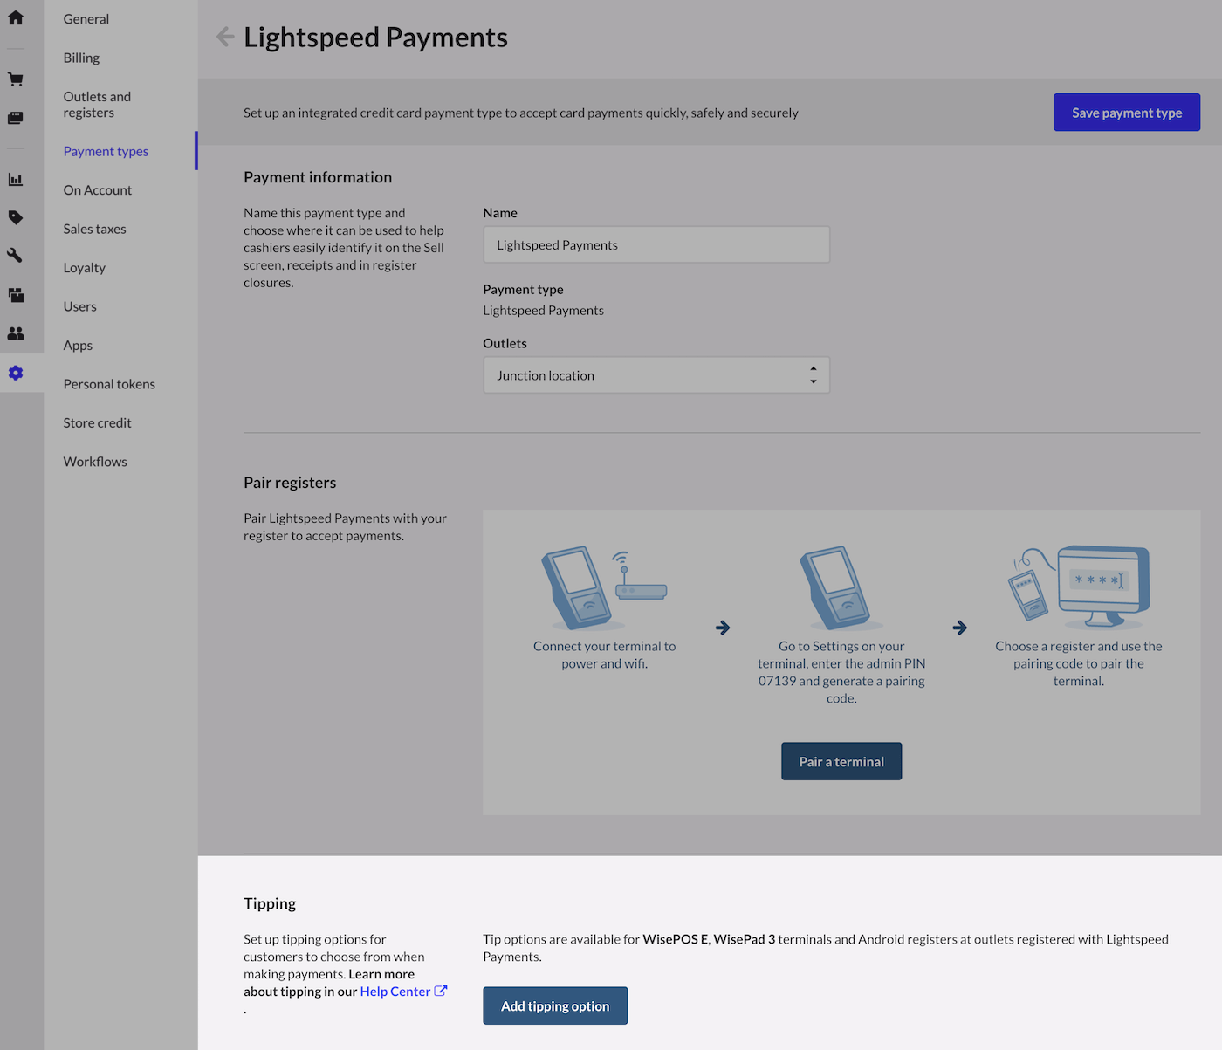The width and height of the screenshot is (1222, 1050).
Task: Expand the Outlets dropdown
Action: 656,375
